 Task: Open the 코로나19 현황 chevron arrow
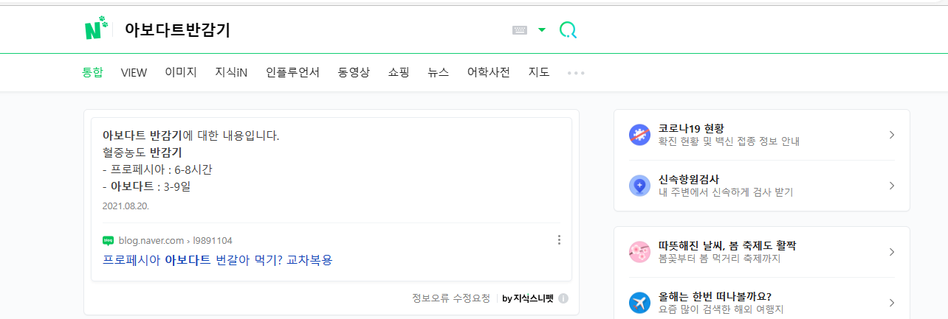point(892,135)
